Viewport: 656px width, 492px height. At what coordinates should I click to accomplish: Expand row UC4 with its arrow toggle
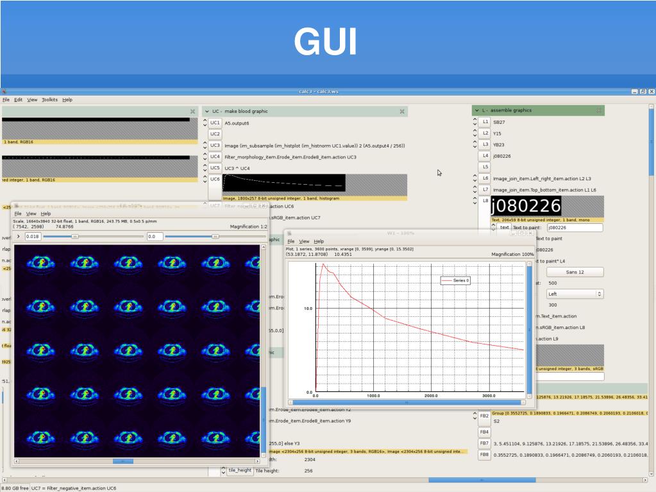(x=205, y=157)
